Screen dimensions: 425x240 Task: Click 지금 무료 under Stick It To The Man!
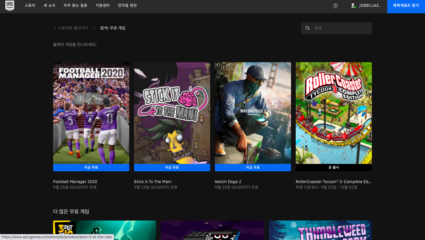[x=172, y=167]
